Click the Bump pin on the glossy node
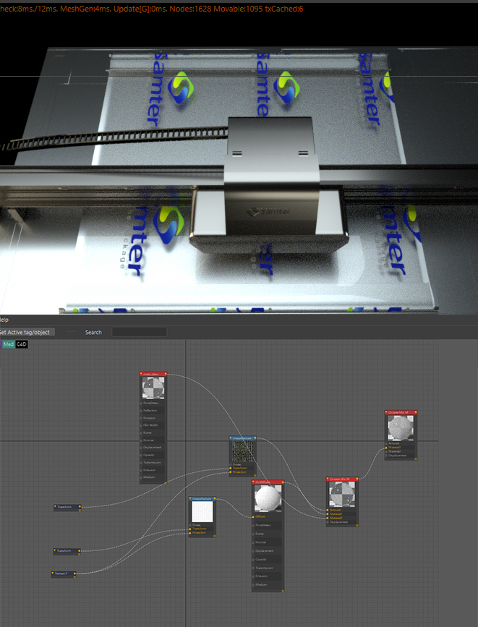478x627 pixels. tap(141, 433)
